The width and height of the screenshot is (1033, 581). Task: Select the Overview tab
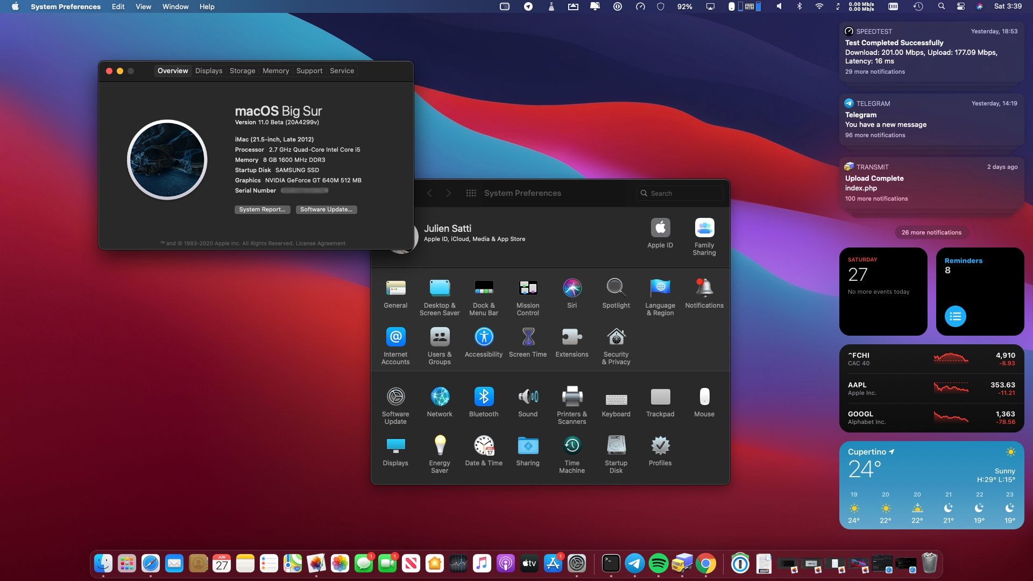click(x=172, y=70)
